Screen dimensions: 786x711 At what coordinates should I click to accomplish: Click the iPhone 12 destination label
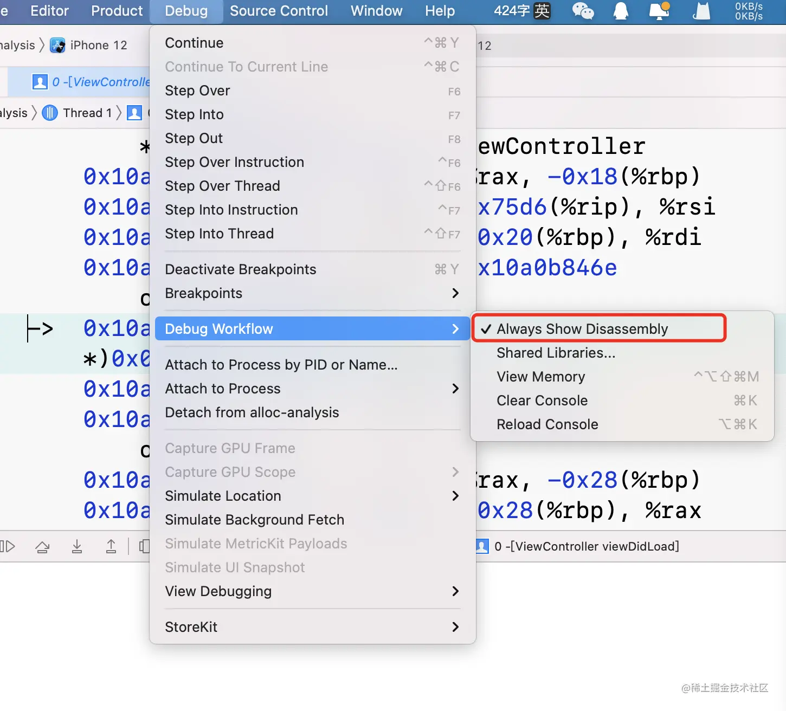click(99, 46)
